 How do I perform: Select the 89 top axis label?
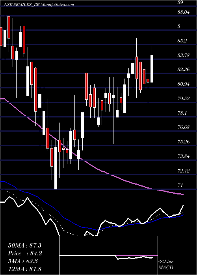pyautogui.click(x=180, y=2)
